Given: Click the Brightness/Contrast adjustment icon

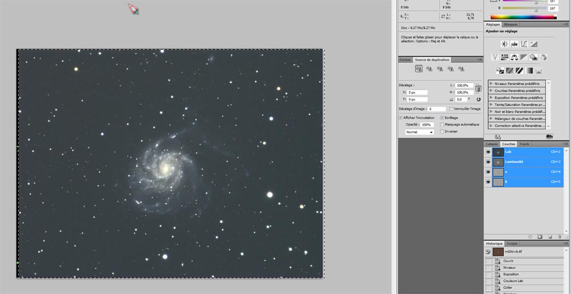Looking at the screenshot, I should pyautogui.click(x=504, y=44).
